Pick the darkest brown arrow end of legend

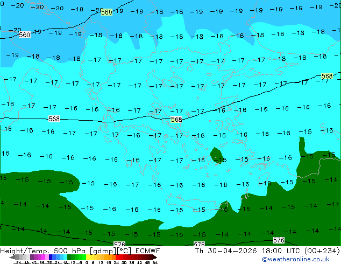pyautogui.click(x=155, y=258)
